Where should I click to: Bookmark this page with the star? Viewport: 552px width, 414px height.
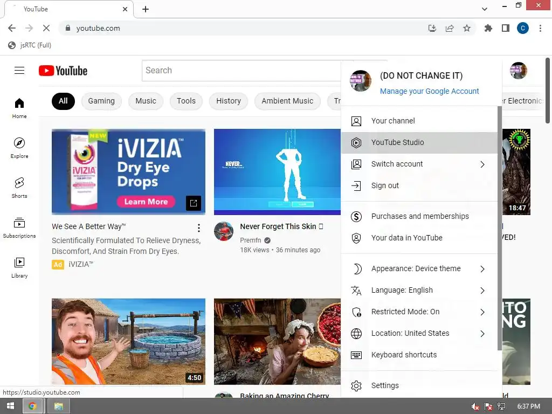click(x=467, y=28)
